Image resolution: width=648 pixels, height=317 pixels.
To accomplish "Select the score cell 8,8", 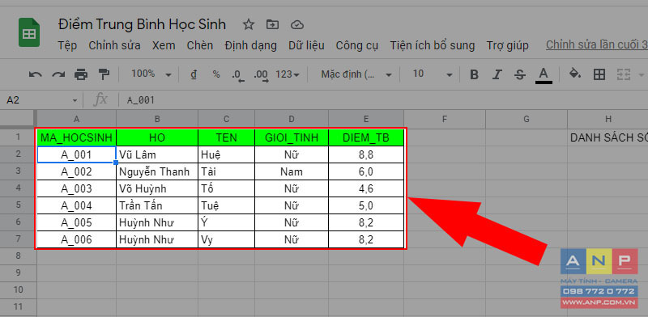I will pyautogui.click(x=366, y=154).
